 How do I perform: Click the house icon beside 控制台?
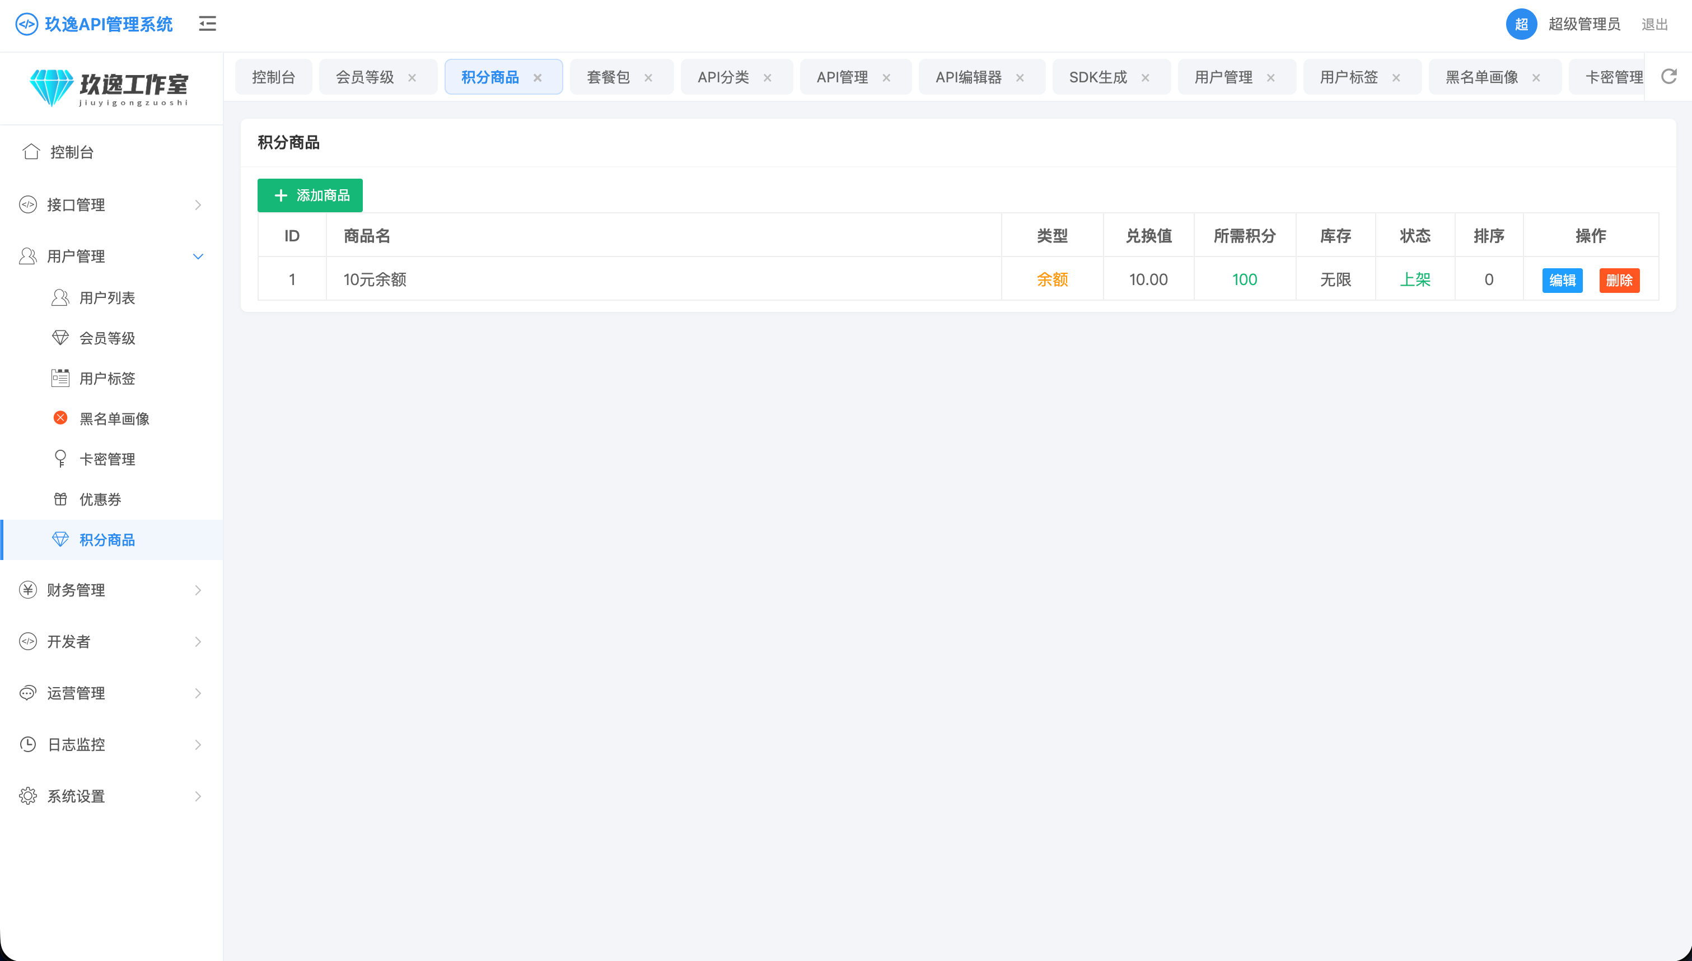pos(31,152)
